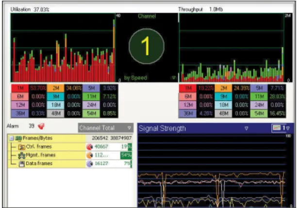The image size is (299, 208).
Task: Open the Channel Total dropdown
Action: click(x=106, y=128)
